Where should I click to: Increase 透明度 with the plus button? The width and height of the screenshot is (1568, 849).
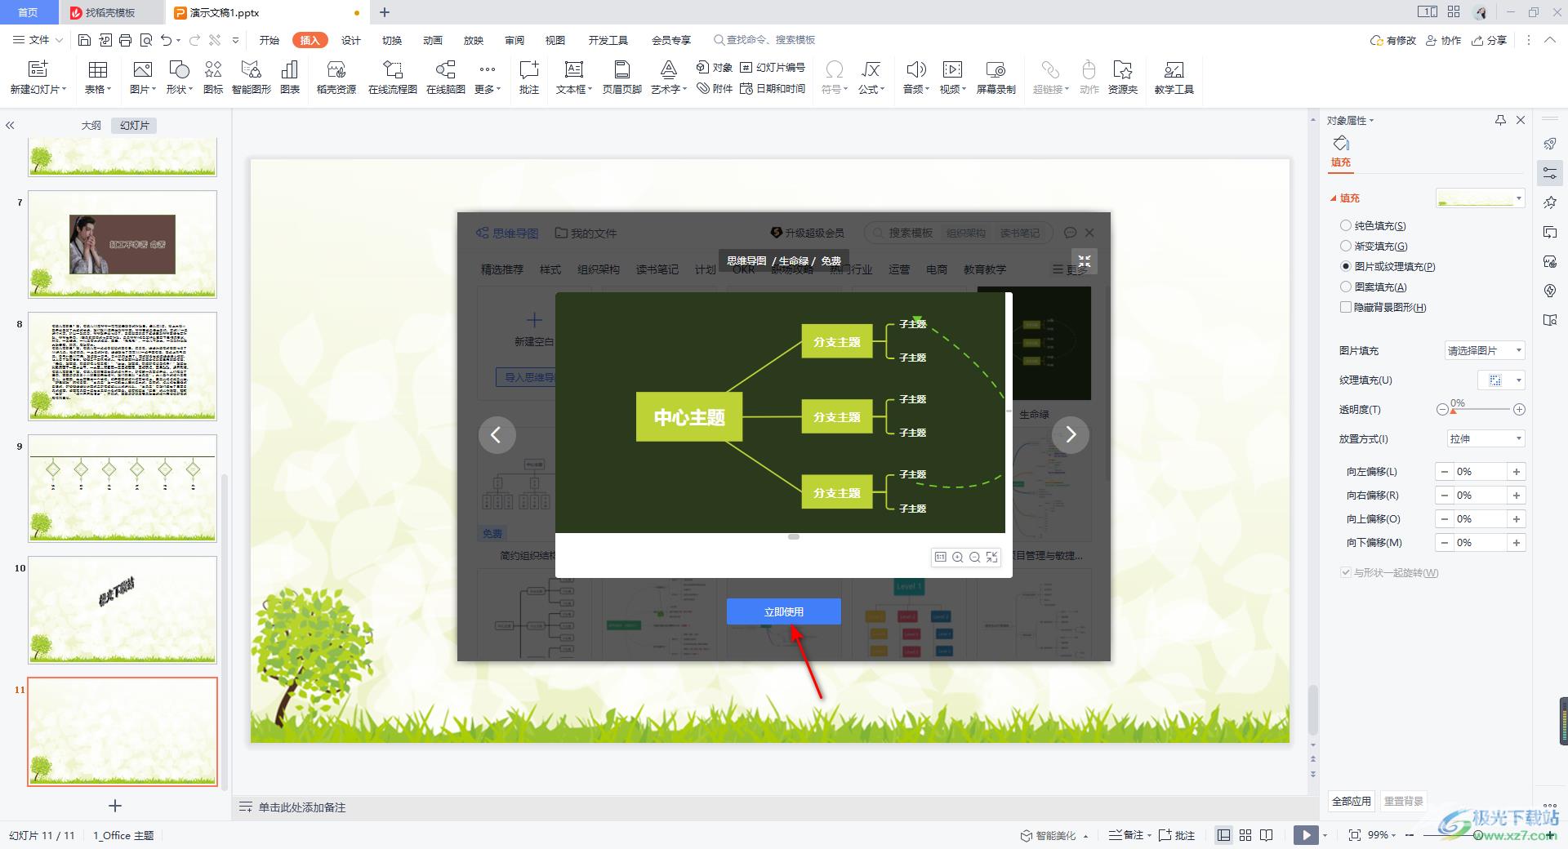(x=1519, y=409)
